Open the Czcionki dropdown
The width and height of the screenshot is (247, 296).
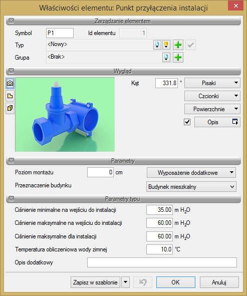(x=212, y=96)
